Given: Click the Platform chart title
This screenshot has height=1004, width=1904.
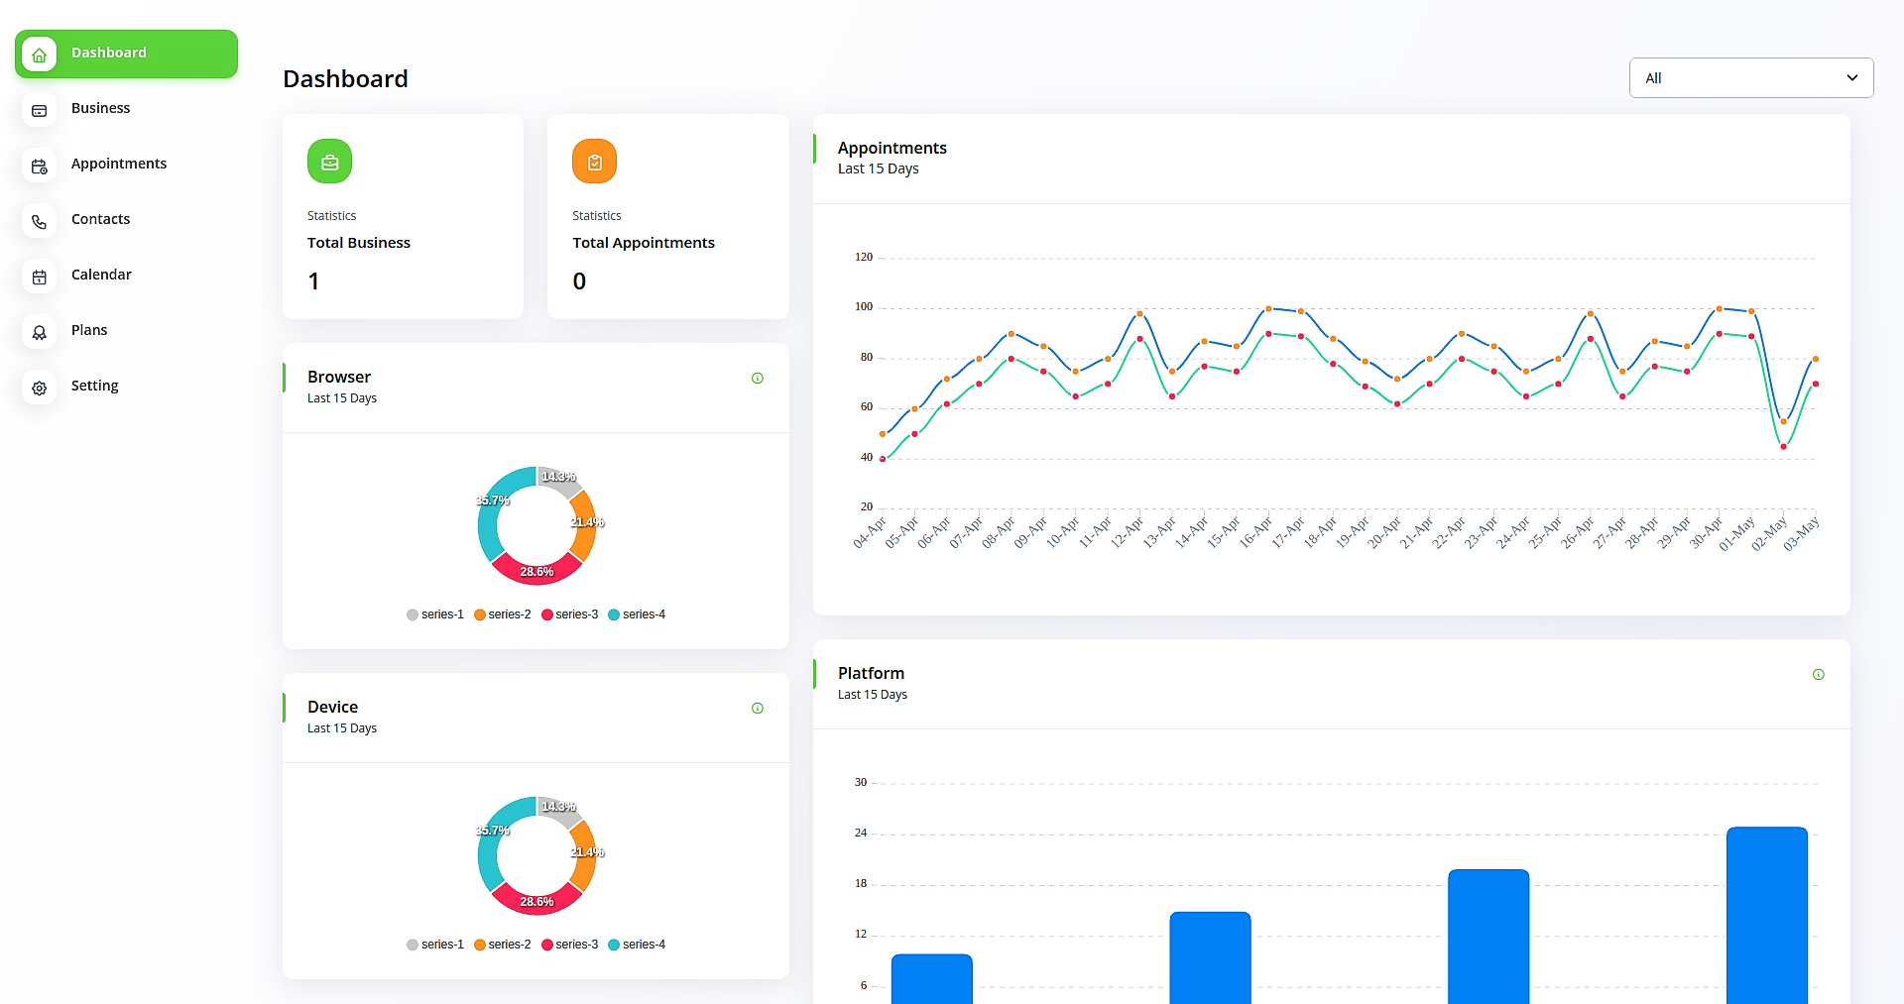Looking at the screenshot, I should pyautogui.click(x=871, y=673).
